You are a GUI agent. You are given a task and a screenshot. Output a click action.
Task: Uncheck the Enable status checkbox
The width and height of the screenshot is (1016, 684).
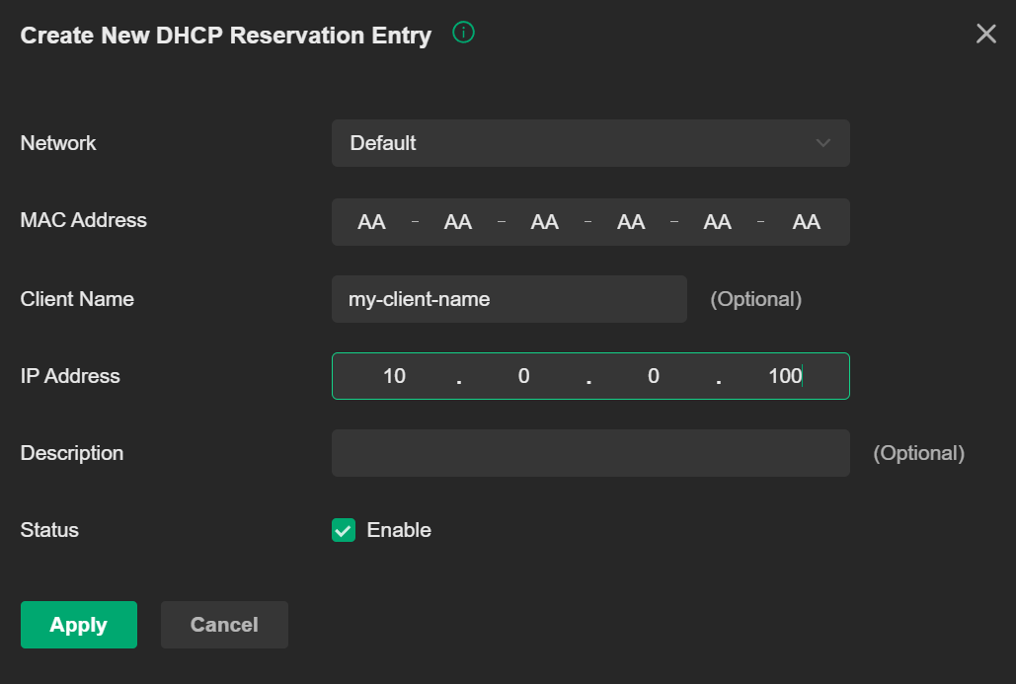[x=344, y=530]
